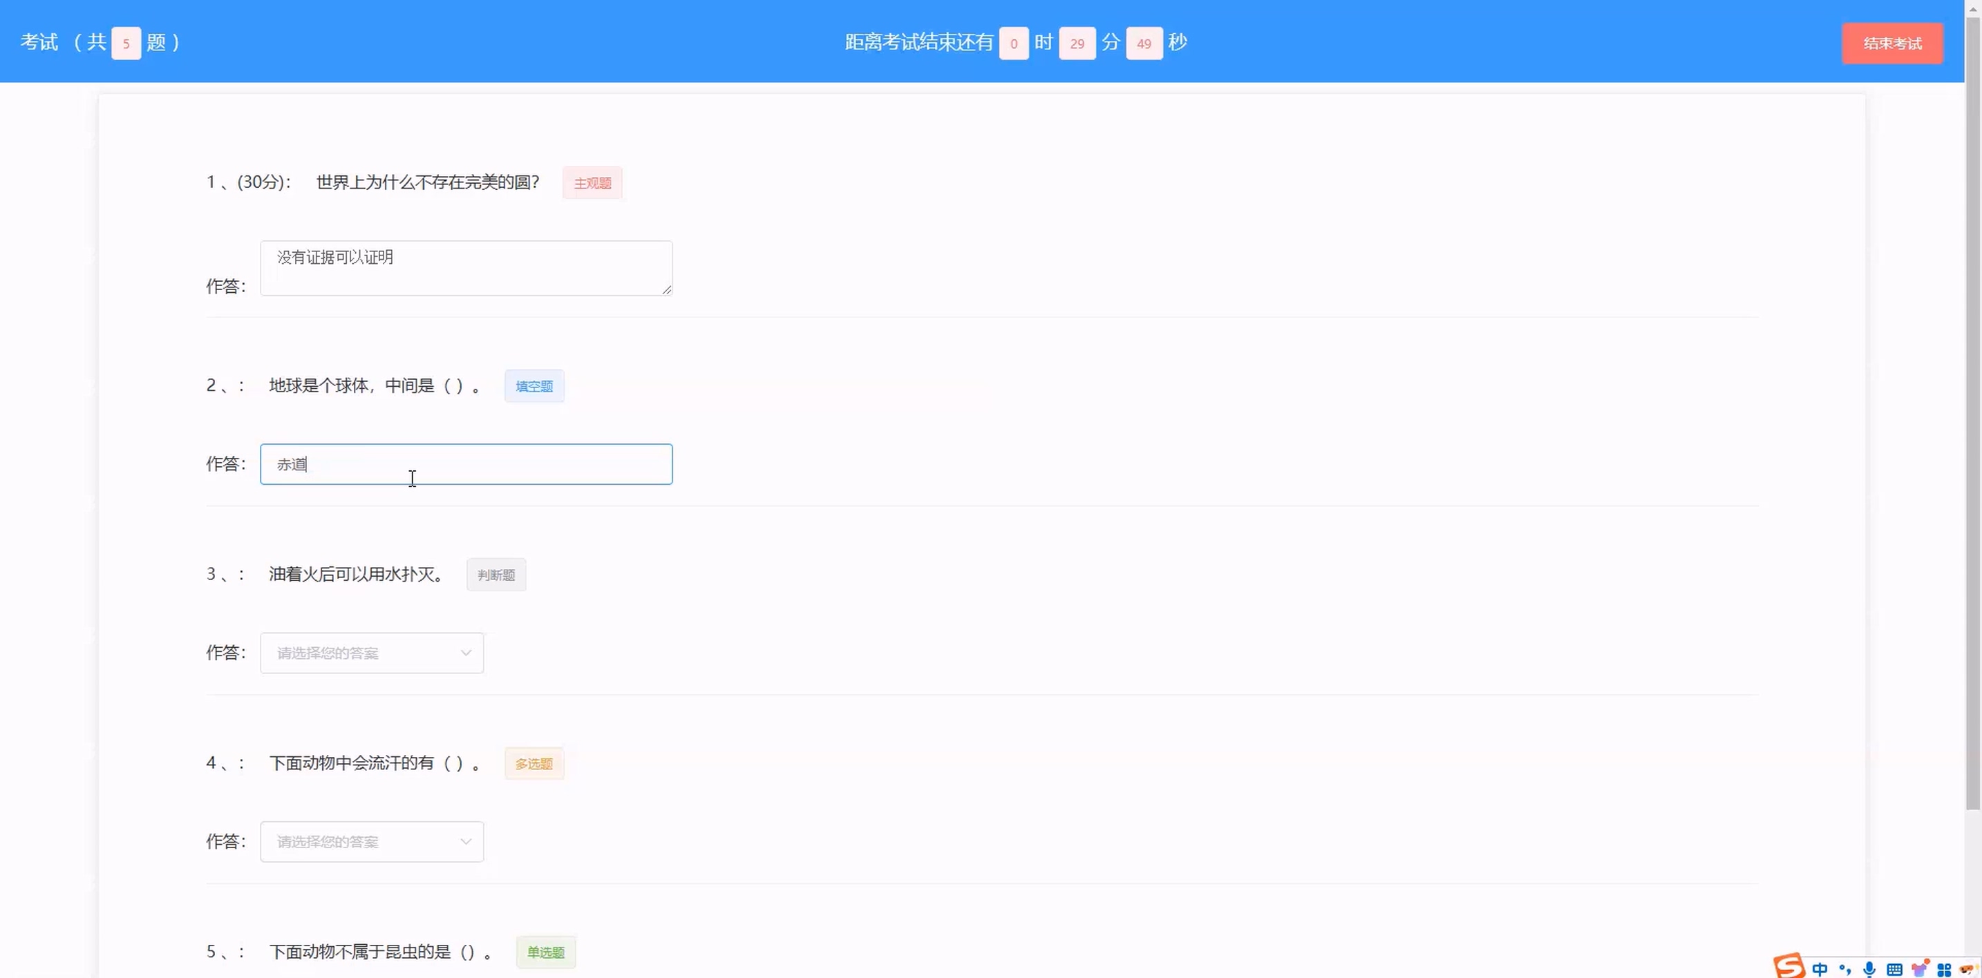Click the IME mascot icon at far right
Screen dimensions: 1982x978
[x=1968, y=969]
